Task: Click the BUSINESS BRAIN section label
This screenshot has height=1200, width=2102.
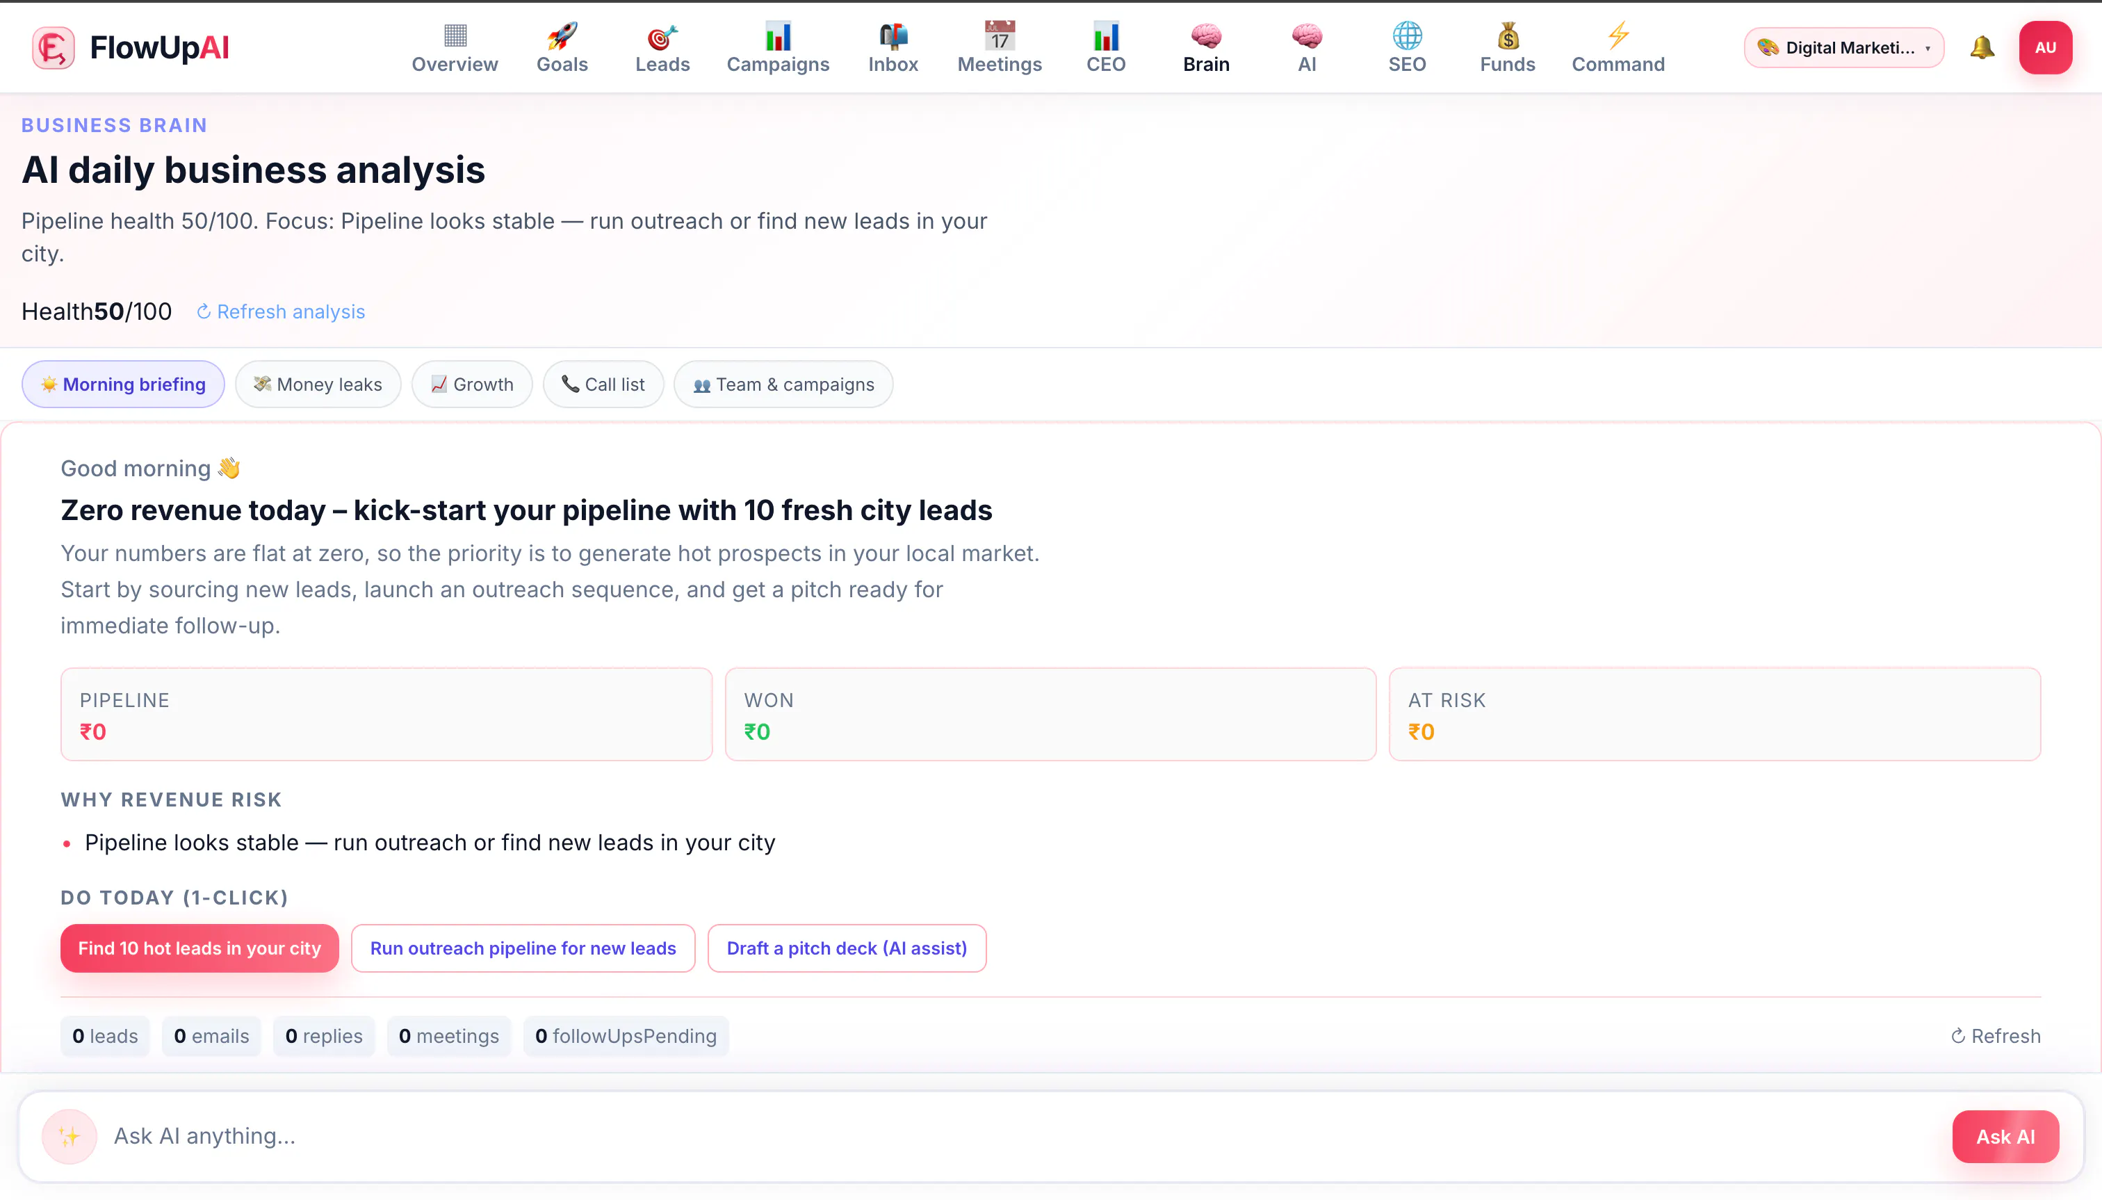Action: pyautogui.click(x=115, y=125)
